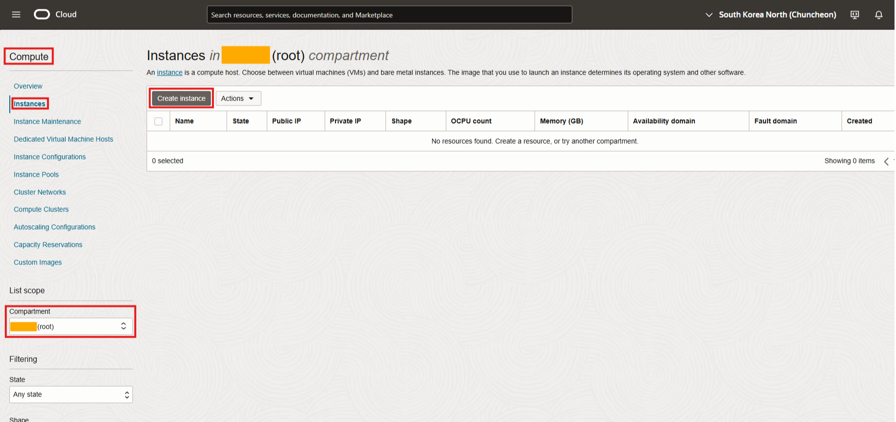This screenshot has height=422, width=896.
Task: Click the Private IP column header
Action: [x=345, y=121]
